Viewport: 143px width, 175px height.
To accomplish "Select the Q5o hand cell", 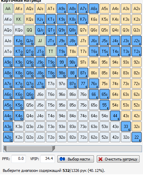I will (29, 105).
